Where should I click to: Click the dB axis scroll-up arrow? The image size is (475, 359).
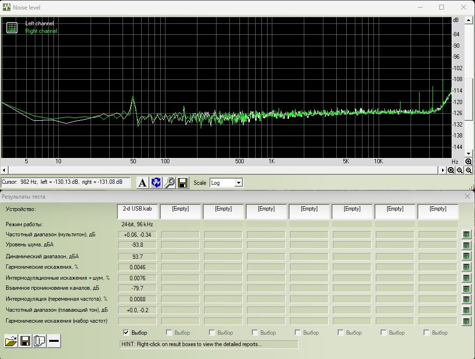point(468,21)
